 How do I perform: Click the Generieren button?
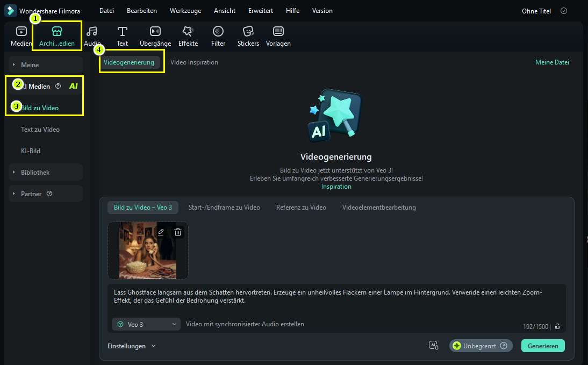[543, 346]
